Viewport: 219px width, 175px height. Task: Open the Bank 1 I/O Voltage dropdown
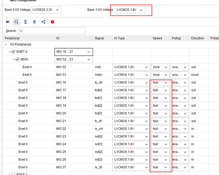tap(130, 10)
